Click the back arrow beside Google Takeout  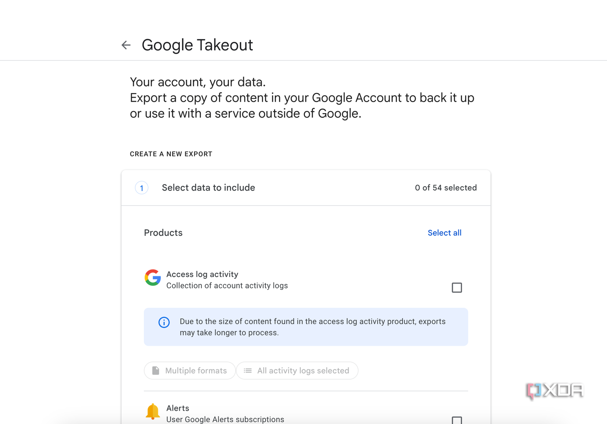pyautogui.click(x=126, y=45)
